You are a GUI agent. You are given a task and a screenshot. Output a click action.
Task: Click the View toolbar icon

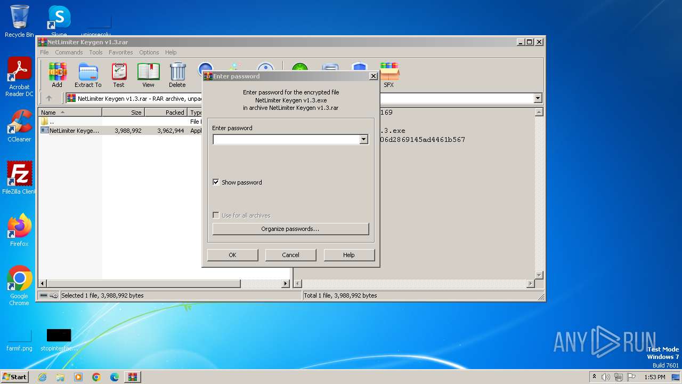148,75
